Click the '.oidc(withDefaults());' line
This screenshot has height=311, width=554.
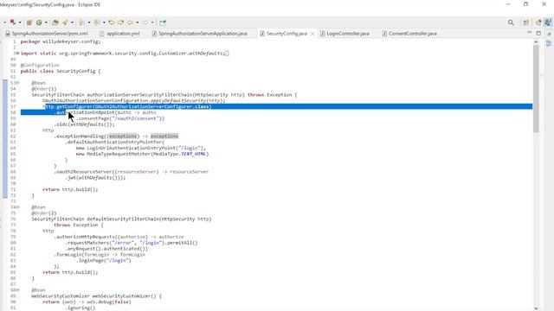(85, 124)
